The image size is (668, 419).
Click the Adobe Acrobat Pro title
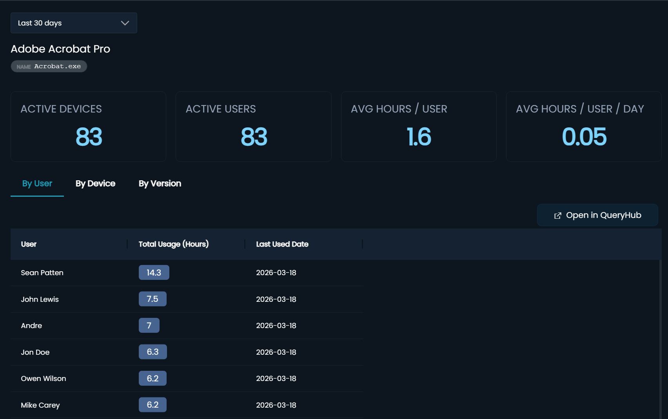pos(60,49)
